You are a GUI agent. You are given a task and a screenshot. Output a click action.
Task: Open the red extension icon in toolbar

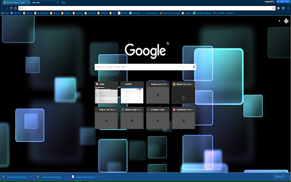278,8
